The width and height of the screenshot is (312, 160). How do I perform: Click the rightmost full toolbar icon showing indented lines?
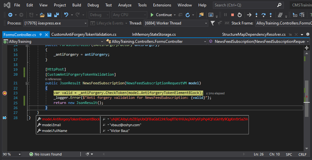[302, 15]
